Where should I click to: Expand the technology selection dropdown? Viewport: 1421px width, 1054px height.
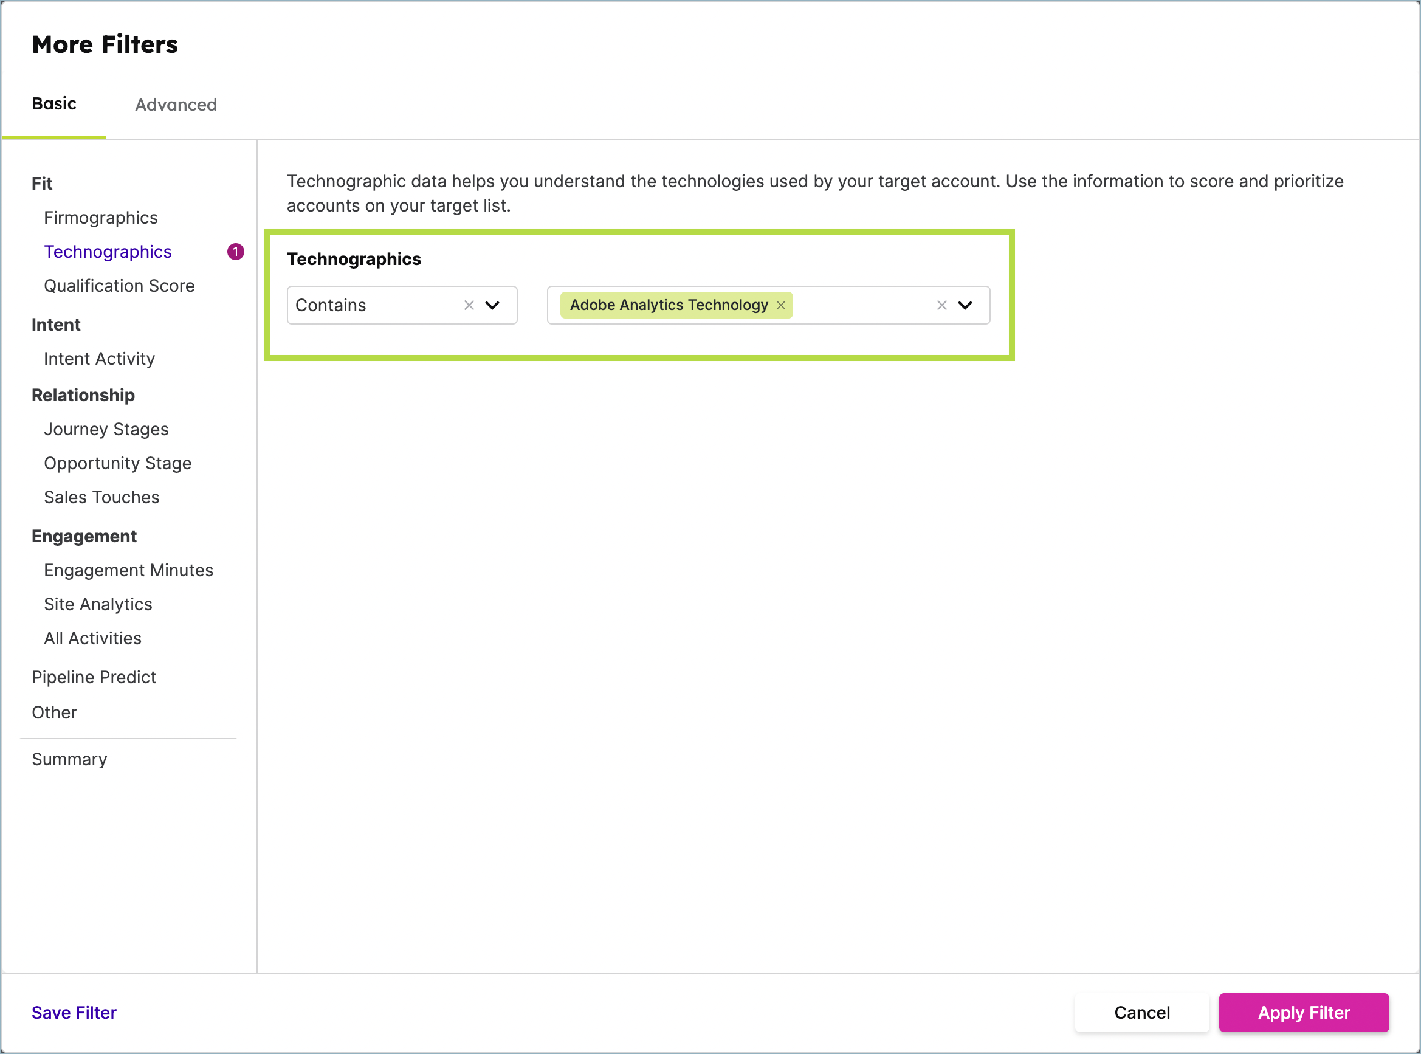click(x=966, y=305)
